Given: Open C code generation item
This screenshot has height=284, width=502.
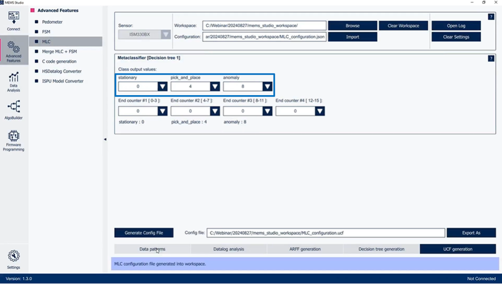Looking at the screenshot, I should tap(59, 61).
